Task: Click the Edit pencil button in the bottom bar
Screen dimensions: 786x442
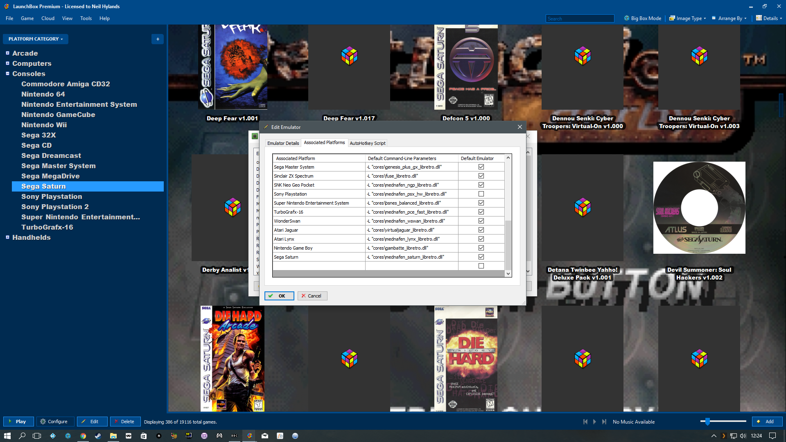Action: pyautogui.click(x=92, y=422)
